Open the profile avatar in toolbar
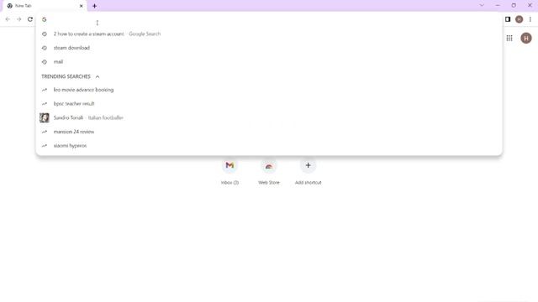This screenshot has width=538, height=302. [x=519, y=19]
